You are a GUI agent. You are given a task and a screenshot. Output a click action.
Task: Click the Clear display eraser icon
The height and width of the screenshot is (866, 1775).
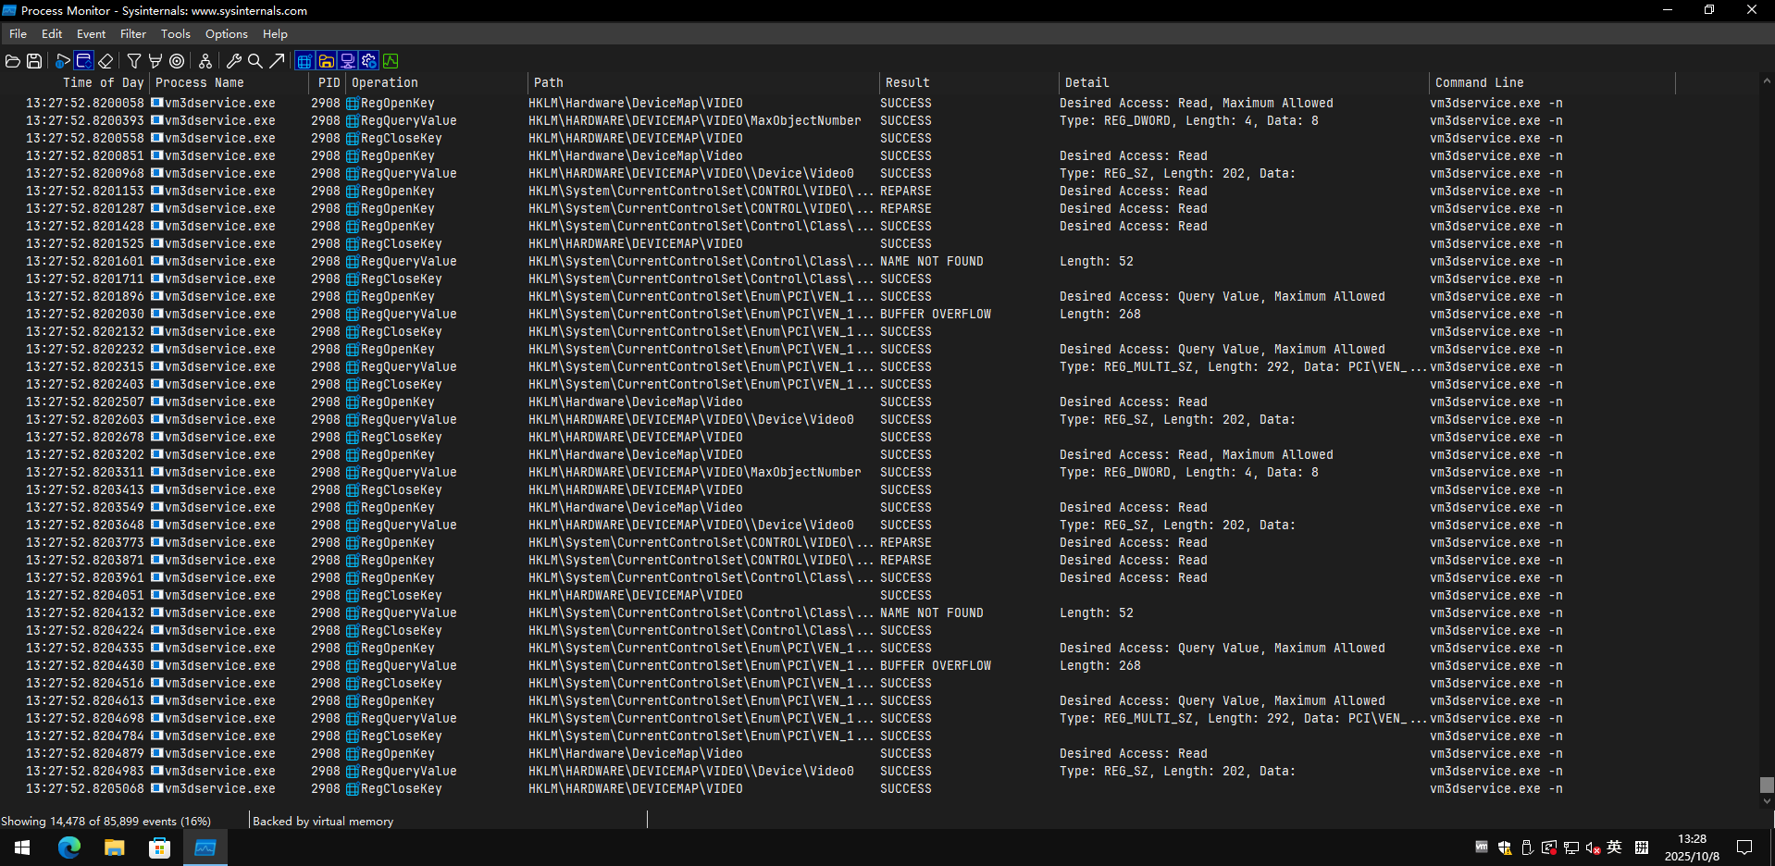coord(106,61)
